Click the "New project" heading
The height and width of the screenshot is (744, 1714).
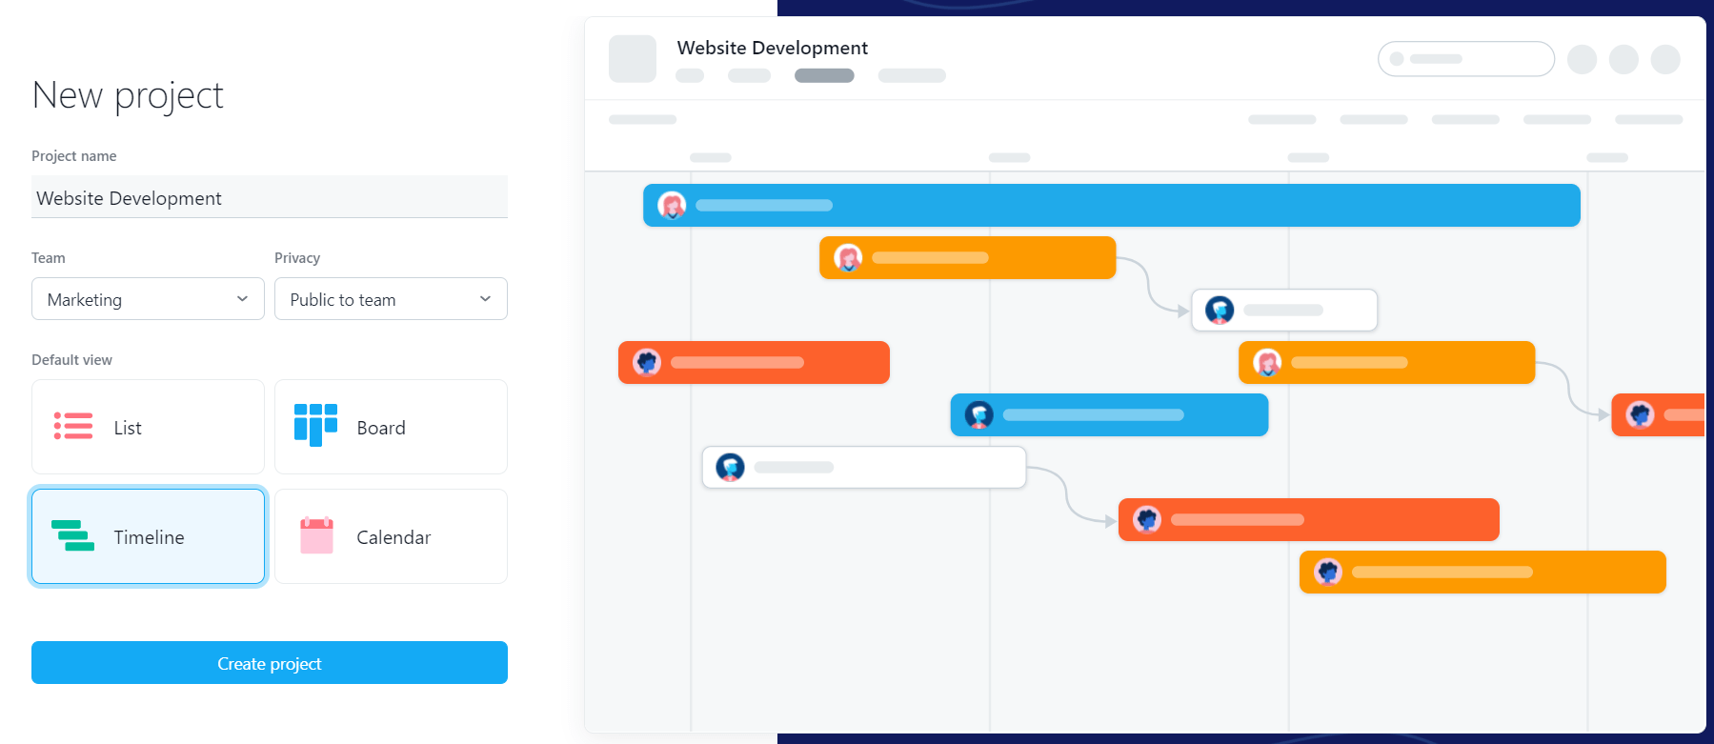click(128, 95)
